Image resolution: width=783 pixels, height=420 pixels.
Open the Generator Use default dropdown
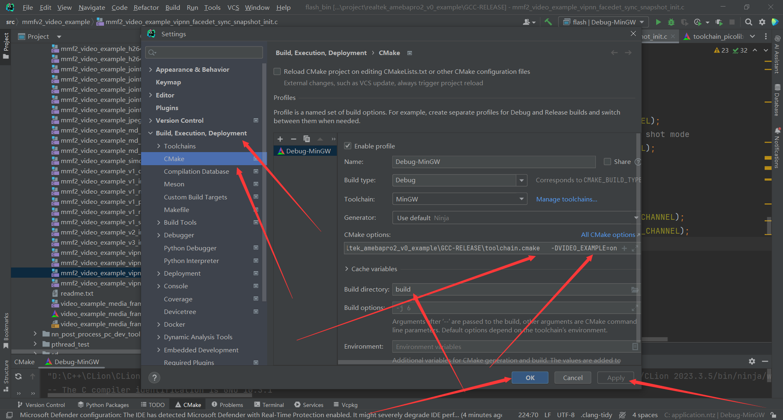point(516,218)
